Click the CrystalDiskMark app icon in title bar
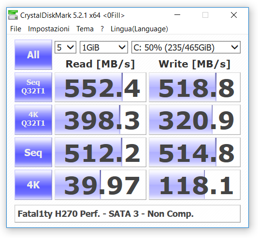258x238 pixels. pyautogui.click(x=13, y=15)
